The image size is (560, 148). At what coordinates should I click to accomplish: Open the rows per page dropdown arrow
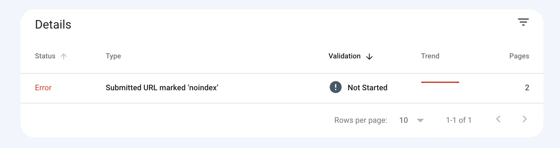click(x=420, y=120)
